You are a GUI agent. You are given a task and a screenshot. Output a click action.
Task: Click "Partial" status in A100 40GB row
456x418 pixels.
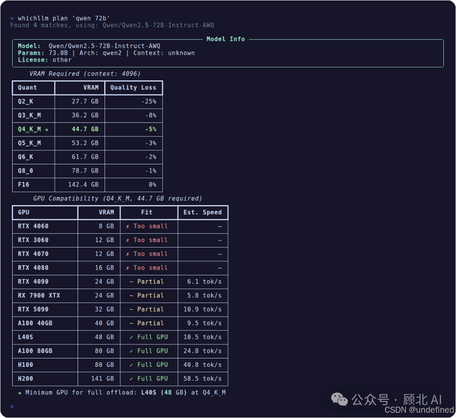pos(146,323)
